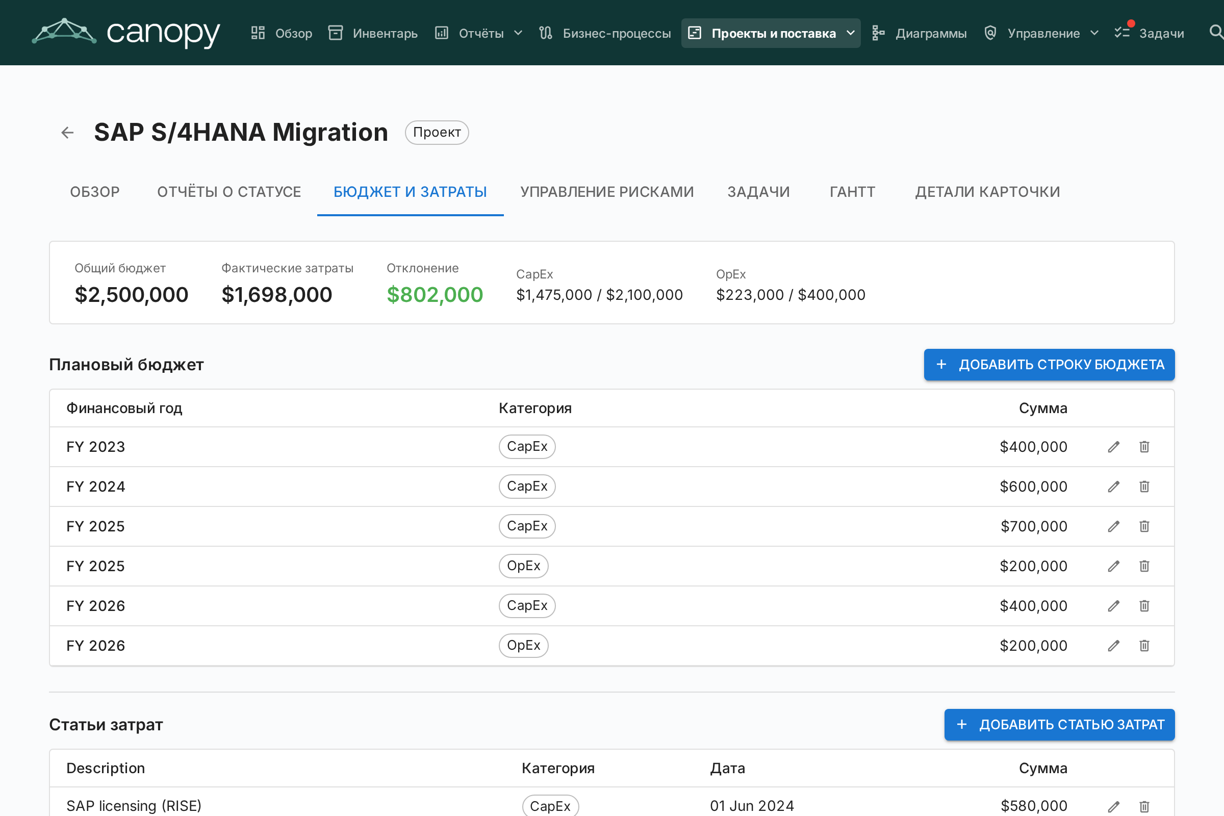Viewport: 1224px width, 816px height.
Task: Delete the FY 2023 CapEx budget line
Action: click(x=1144, y=447)
